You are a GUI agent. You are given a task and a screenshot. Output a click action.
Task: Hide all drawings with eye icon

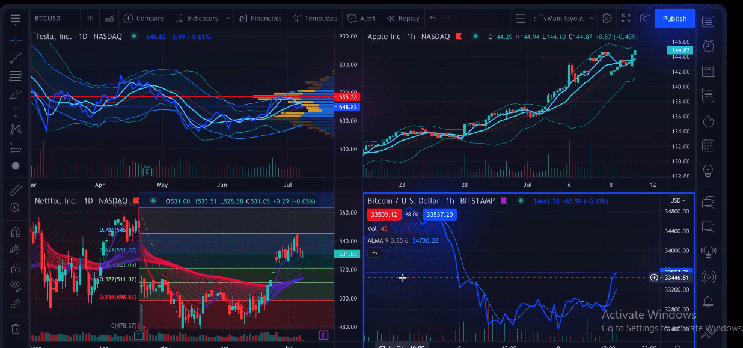pos(16,285)
